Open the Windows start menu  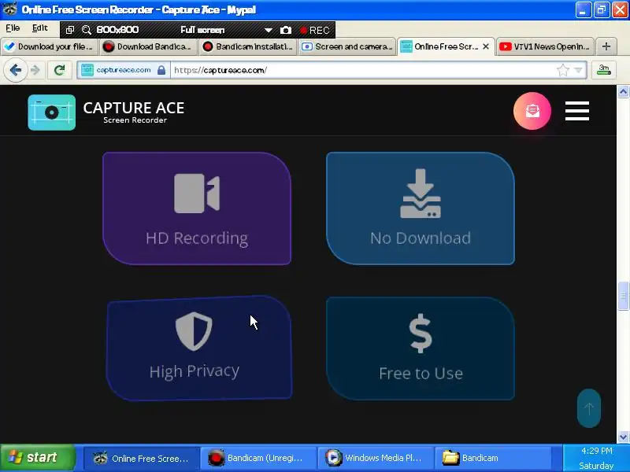click(37, 458)
